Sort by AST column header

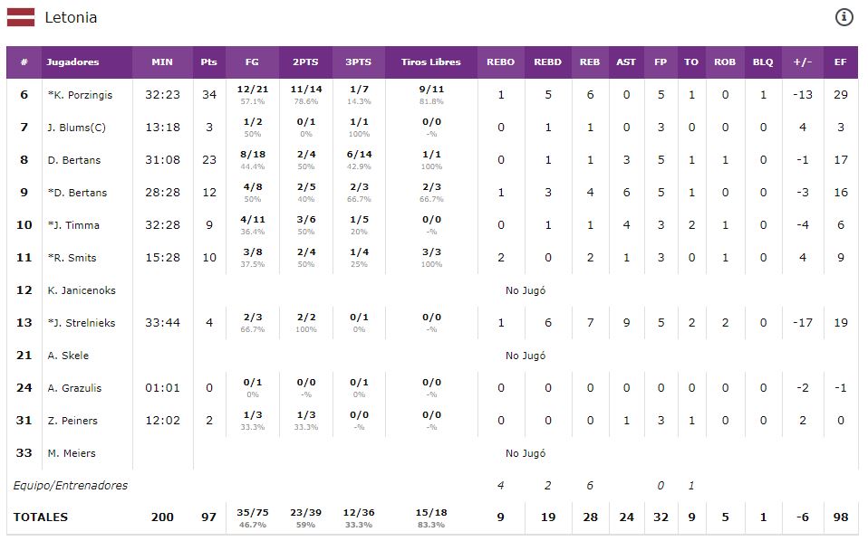click(x=626, y=62)
